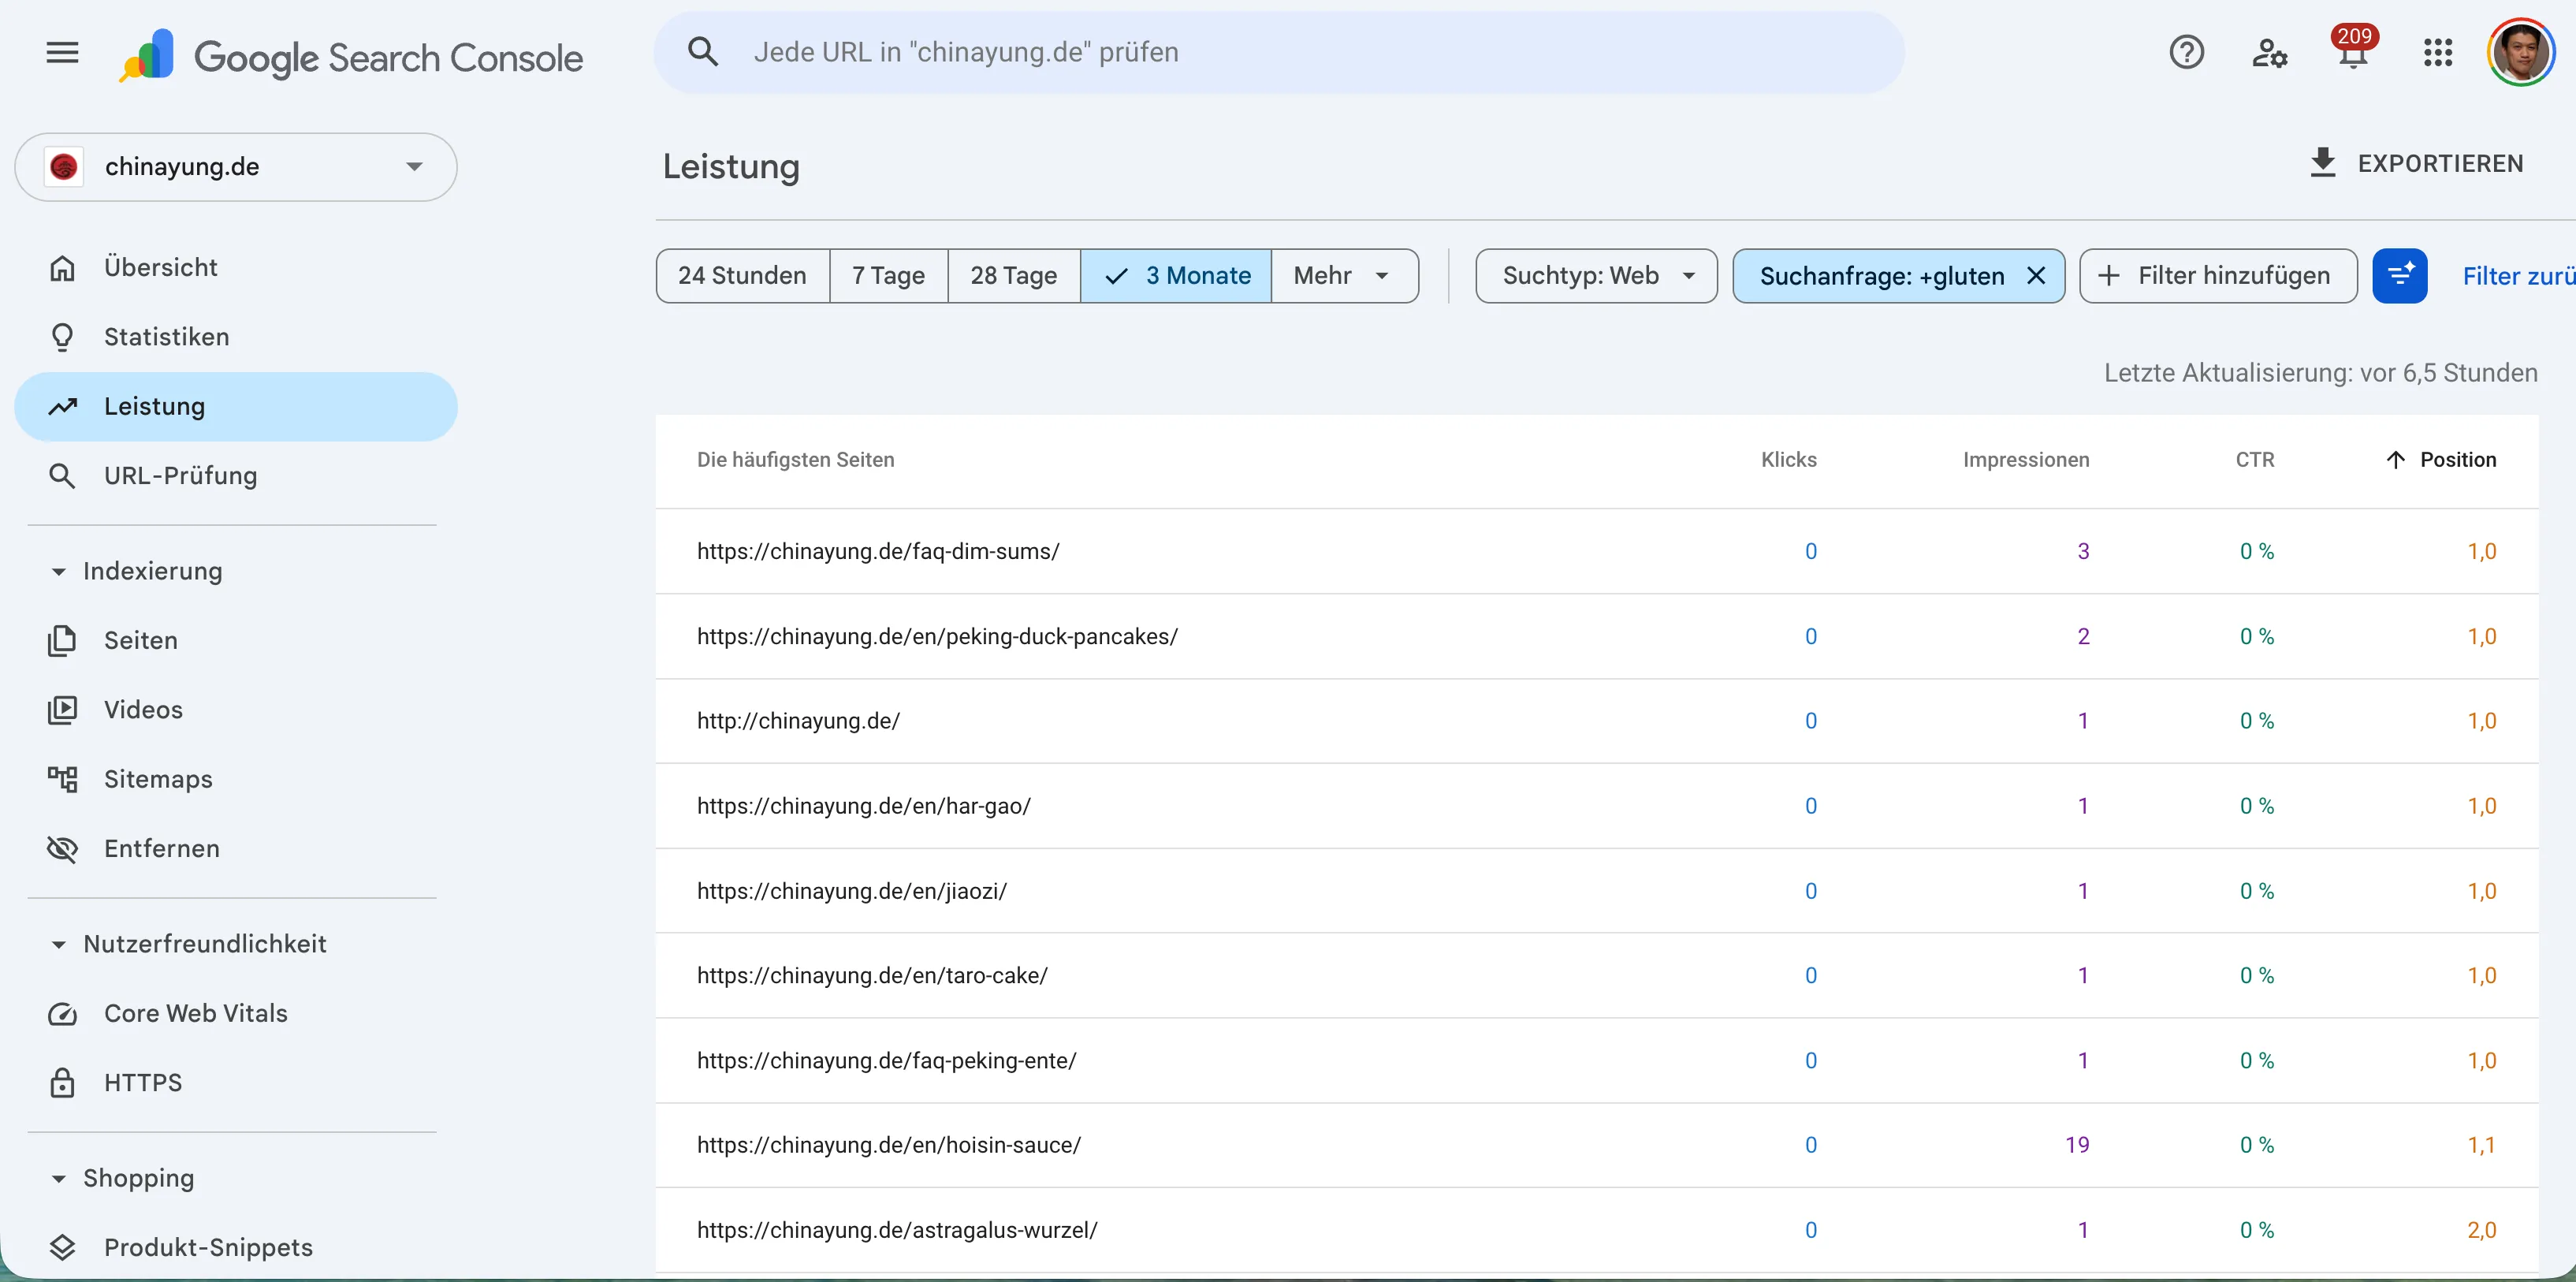Image resolution: width=2576 pixels, height=1282 pixels.
Task: Click the HTTPS lock icon
Action: pos(62,1083)
